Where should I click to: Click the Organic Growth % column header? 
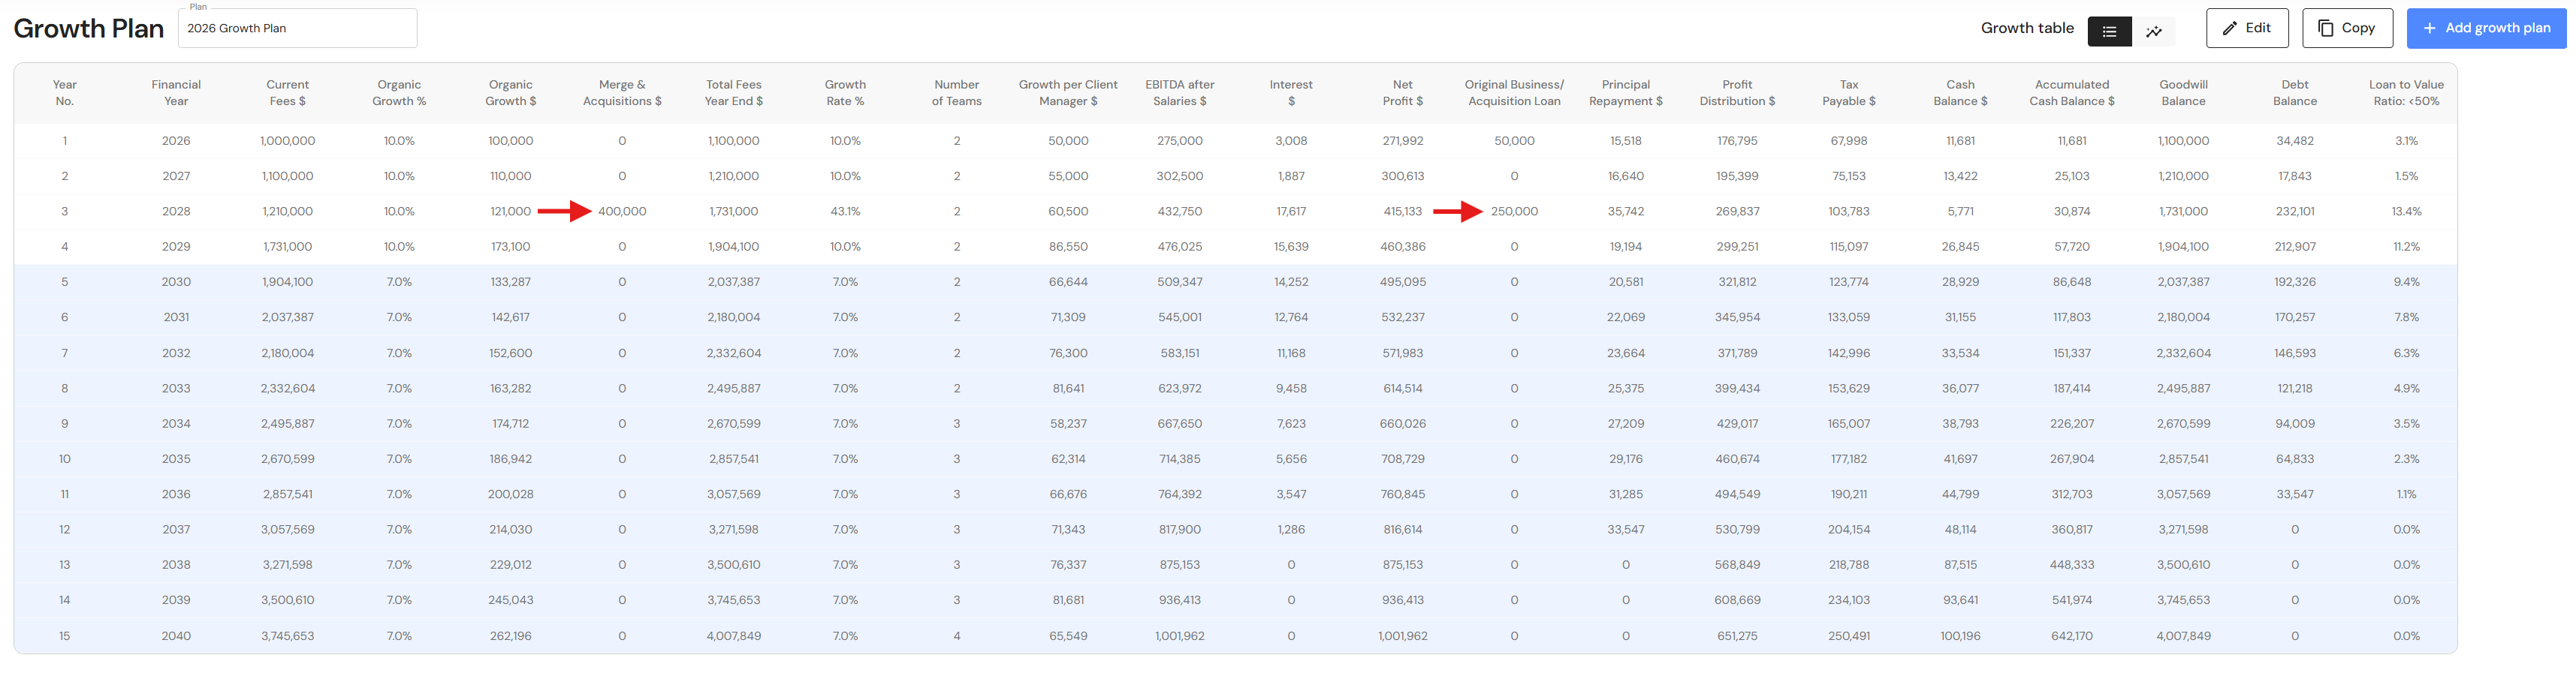coord(399,93)
